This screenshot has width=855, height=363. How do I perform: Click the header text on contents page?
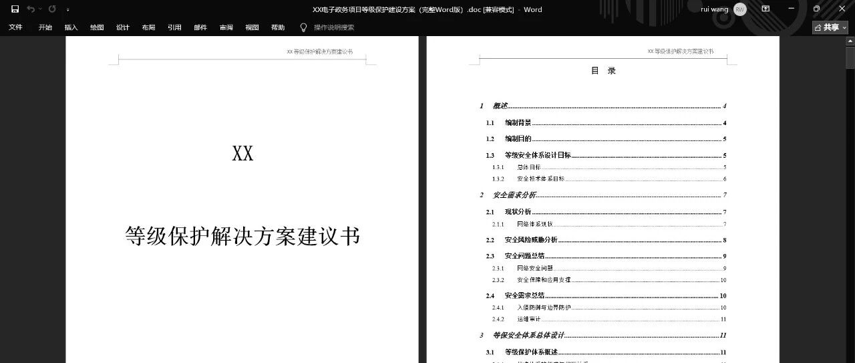[680, 51]
